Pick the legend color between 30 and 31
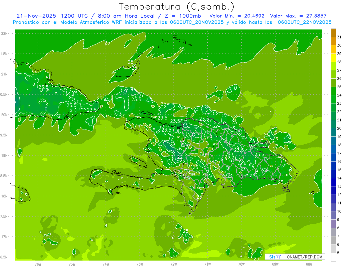Screen dimensions: 347x268 [x=333, y=41]
